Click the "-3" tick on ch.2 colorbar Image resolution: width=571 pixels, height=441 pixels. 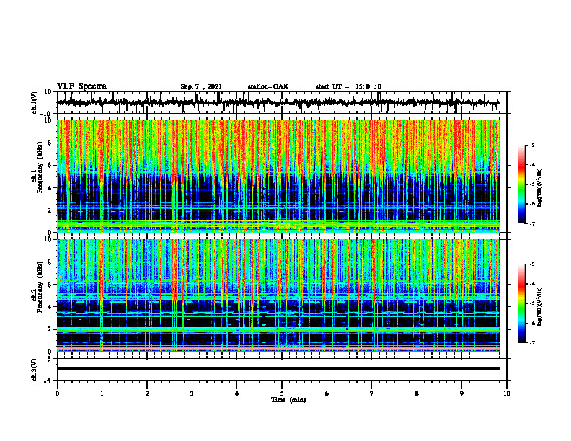532,264
